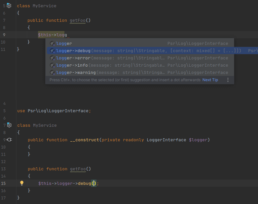Viewport: 258px width, 204px height.
Task: Click the Next Tip link
Action: point(210,80)
